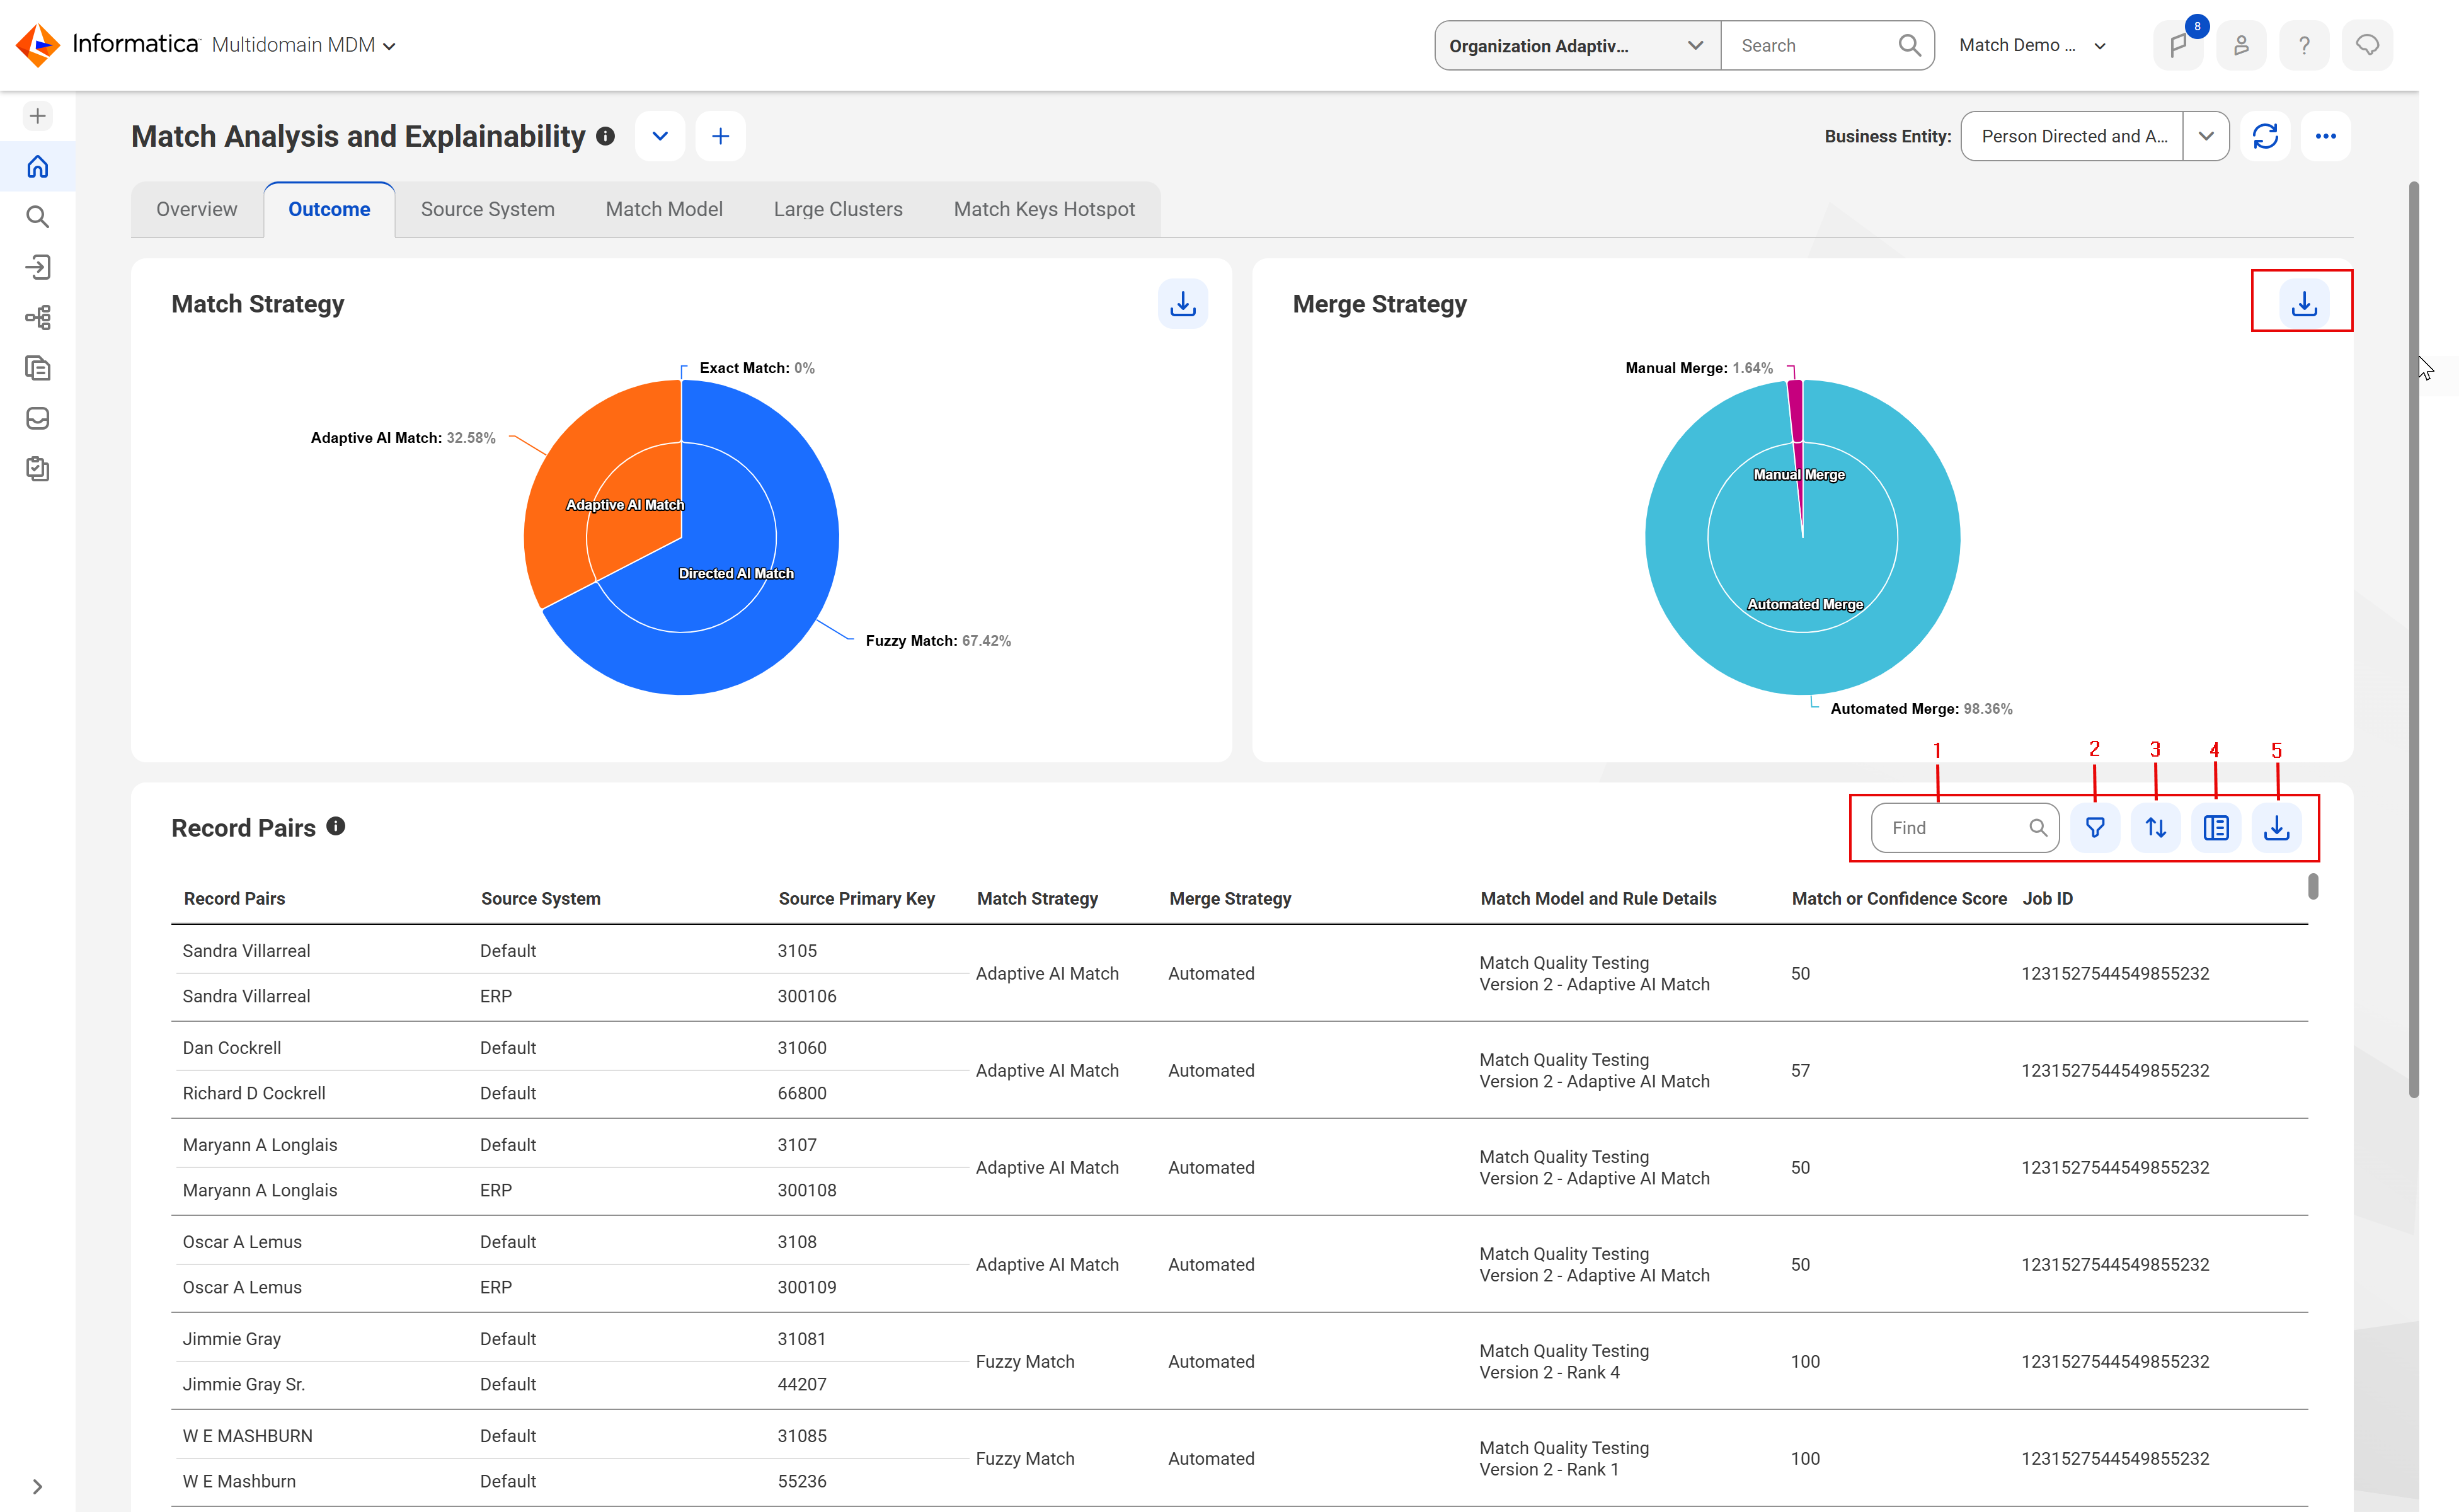Open the column settings icon for Record Pairs
Image resolution: width=2459 pixels, height=1512 pixels.
point(2216,828)
